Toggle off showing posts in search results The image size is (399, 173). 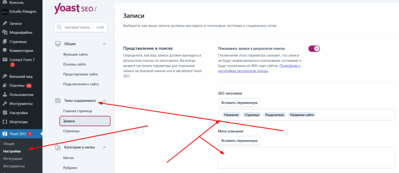click(314, 49)
